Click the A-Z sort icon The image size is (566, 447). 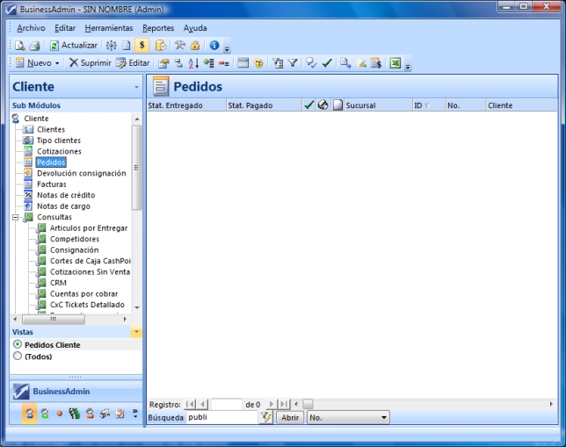pyautogui.click(x=194, y=63)
